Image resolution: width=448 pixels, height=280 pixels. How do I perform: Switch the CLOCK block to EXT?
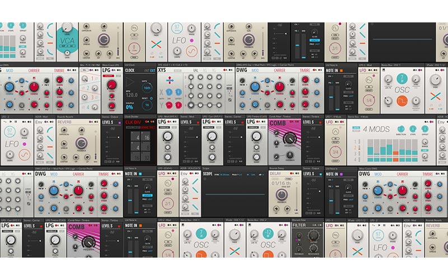(x=153, y=71)
